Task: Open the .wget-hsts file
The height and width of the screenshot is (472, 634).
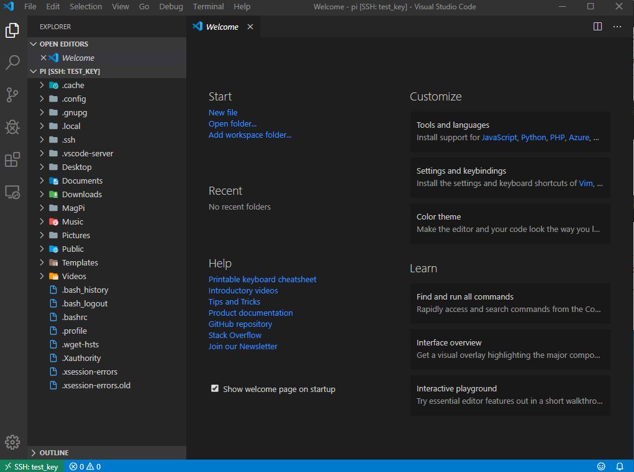Action: pos(107,344)
